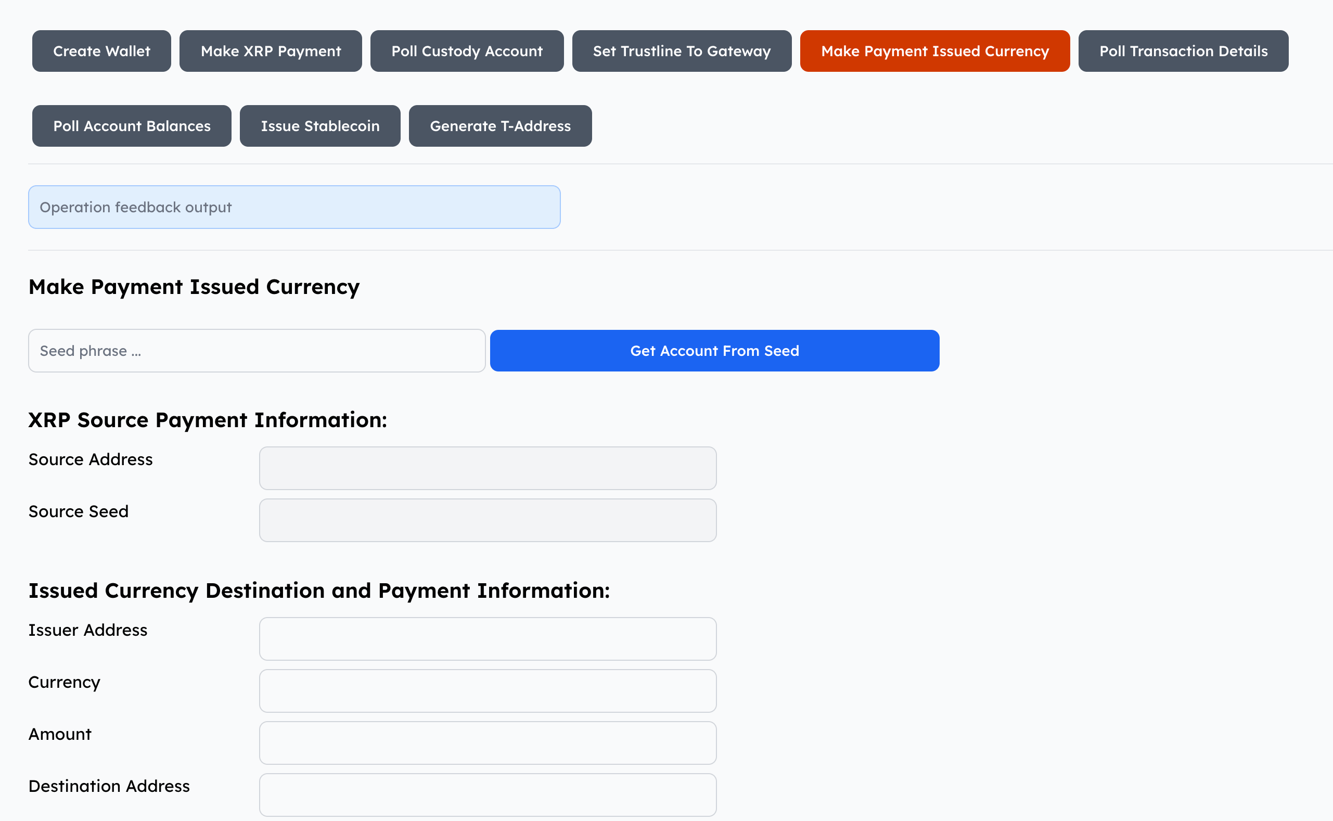Click the Destination Address field
The height and width of the screenshot is (821, 1333).
point(487,794)
